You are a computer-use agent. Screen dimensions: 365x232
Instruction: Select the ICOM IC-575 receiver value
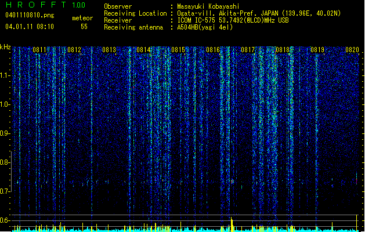233,20
